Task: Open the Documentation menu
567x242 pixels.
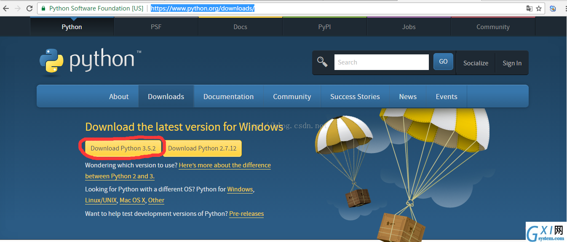Action: 228,97
